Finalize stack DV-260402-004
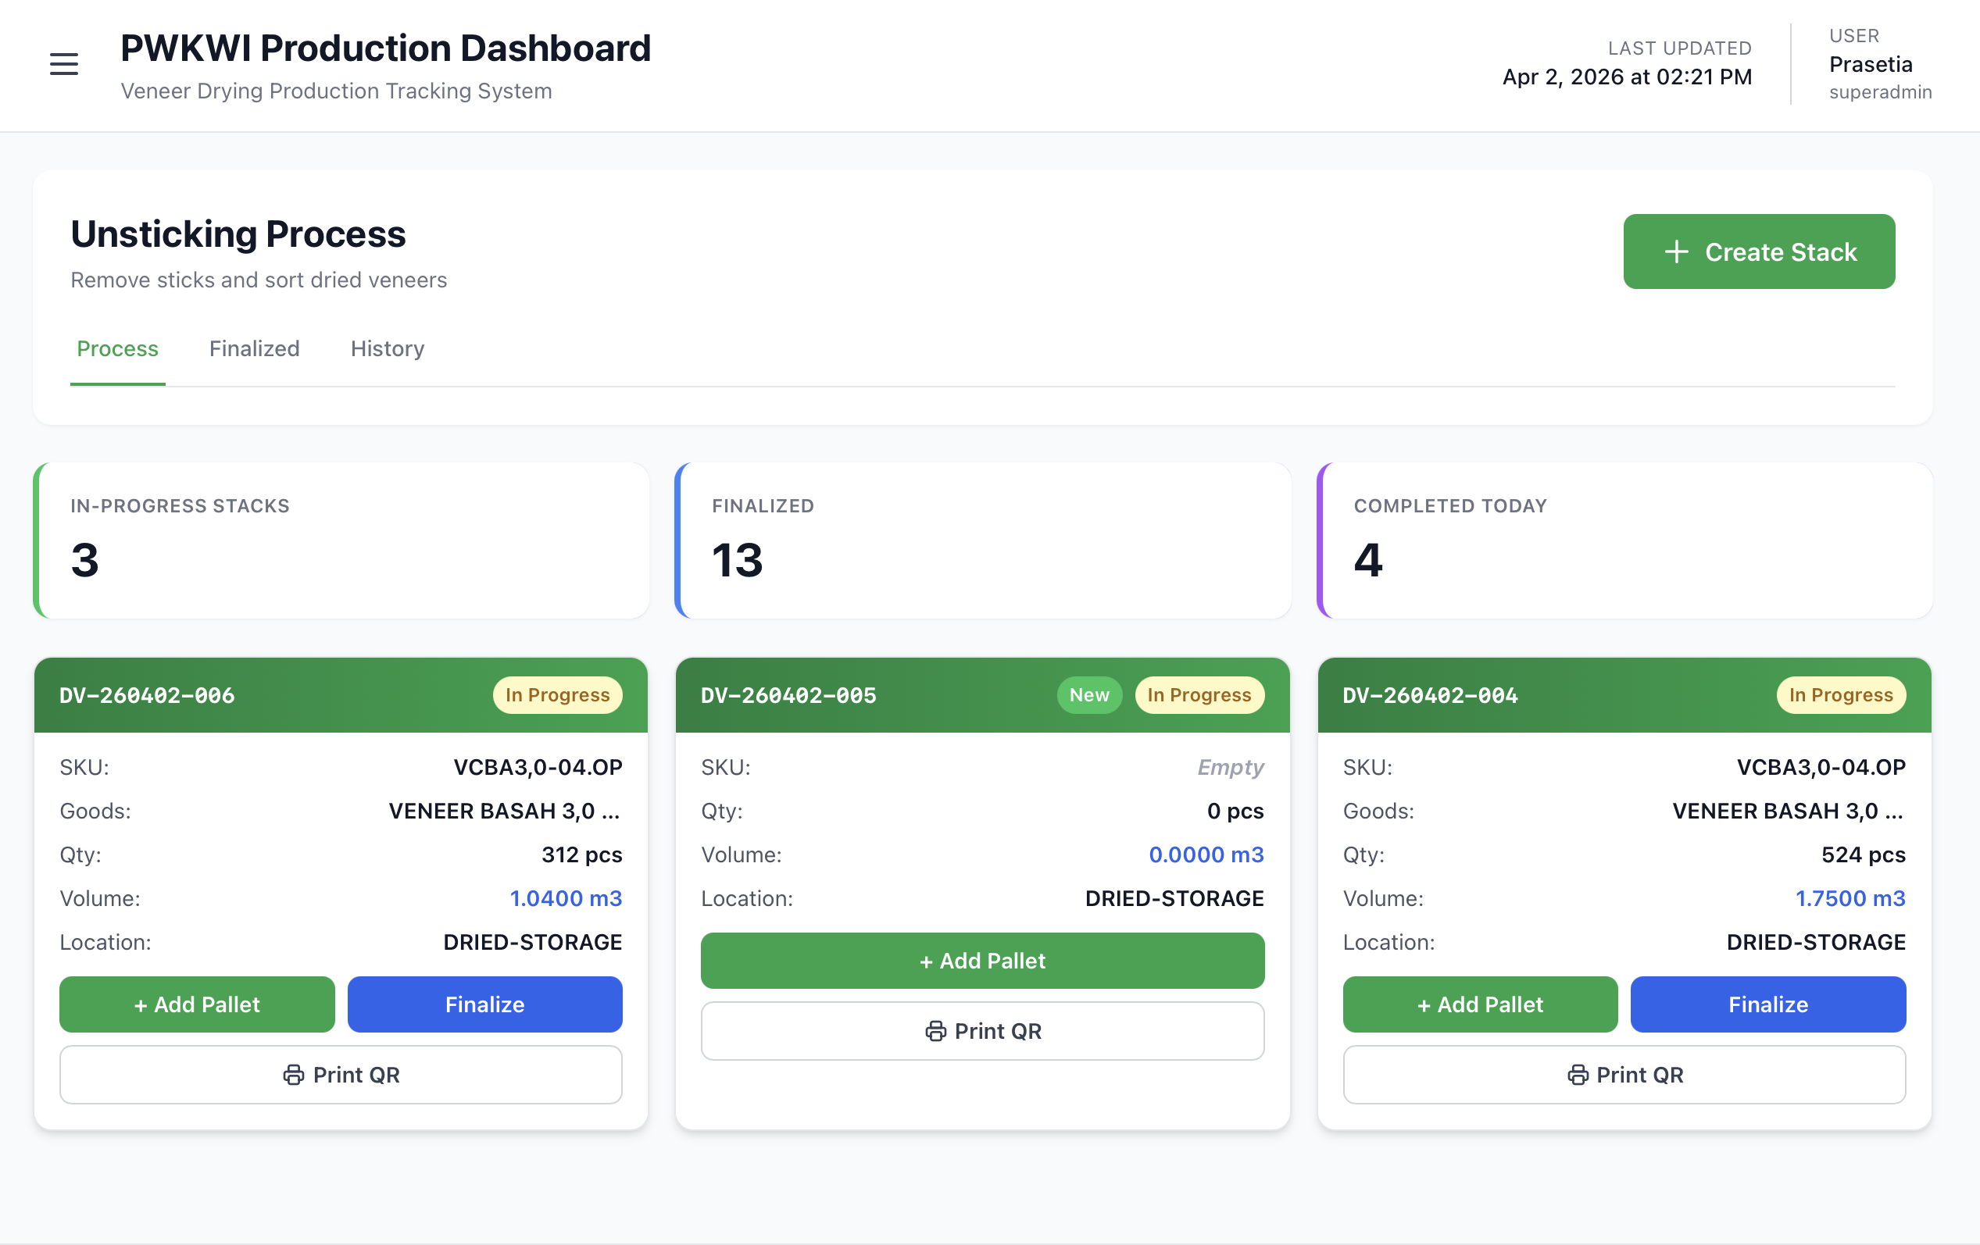 (1767, 1004)
